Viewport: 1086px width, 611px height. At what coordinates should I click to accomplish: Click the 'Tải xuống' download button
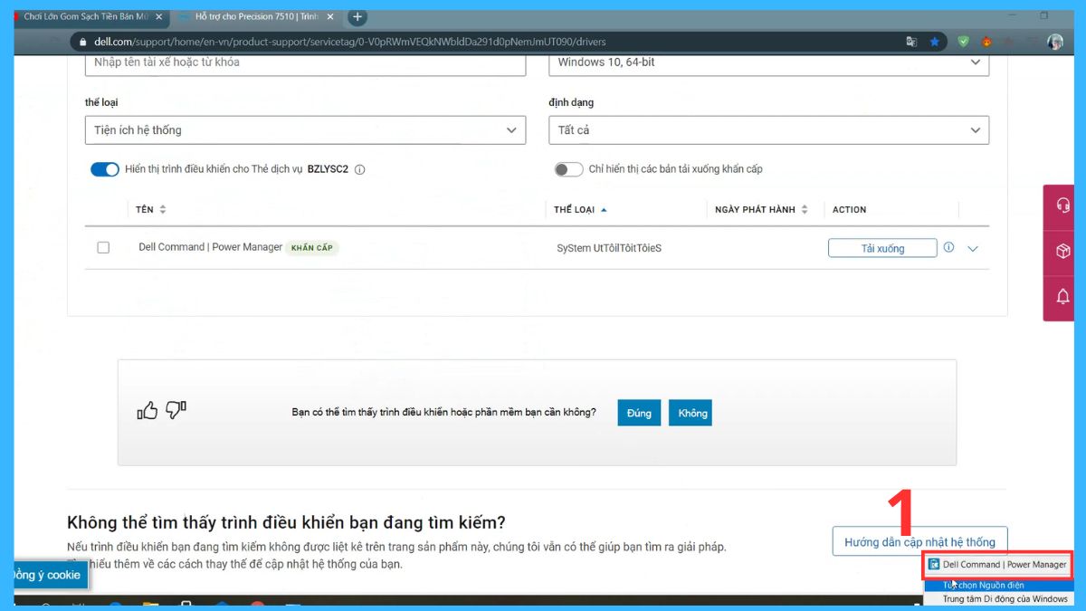pos(882,248)
